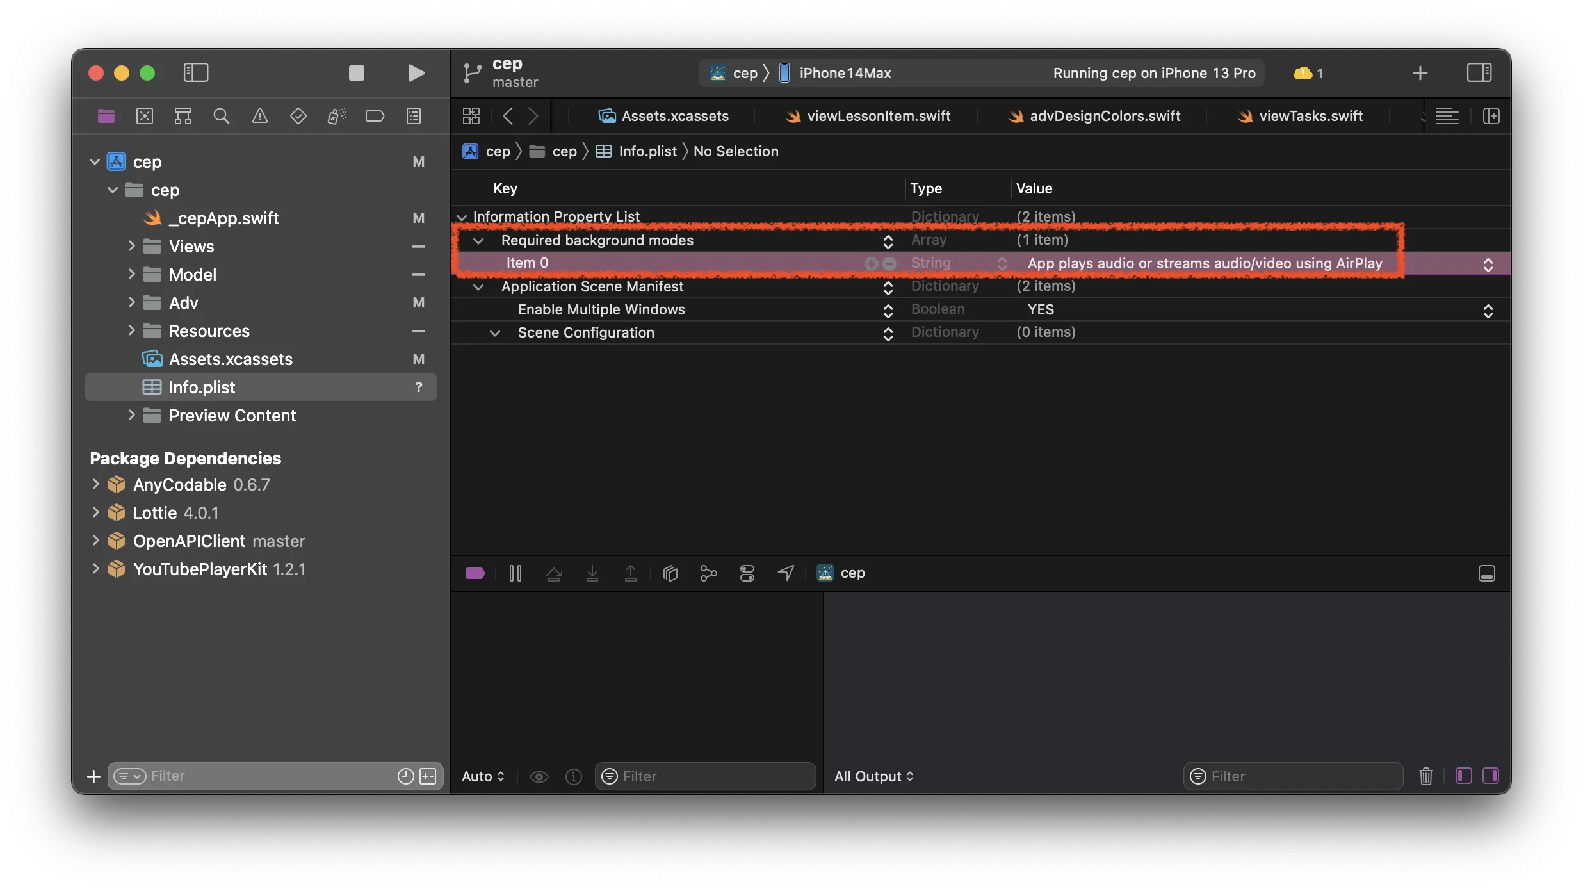
Task: Click the trash icon to clear console
Action: coord(1425,776)
